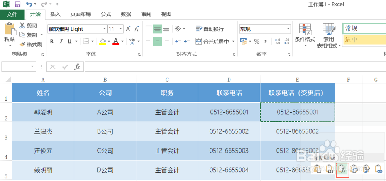Switch to the 页面布局 (Page Layout) tab
386x181 pixels.
coord(81,14)
